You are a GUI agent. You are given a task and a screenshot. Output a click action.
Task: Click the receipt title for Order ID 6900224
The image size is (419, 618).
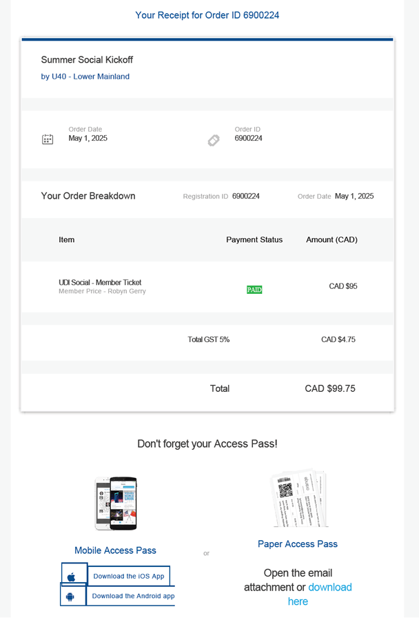[207, 15]
